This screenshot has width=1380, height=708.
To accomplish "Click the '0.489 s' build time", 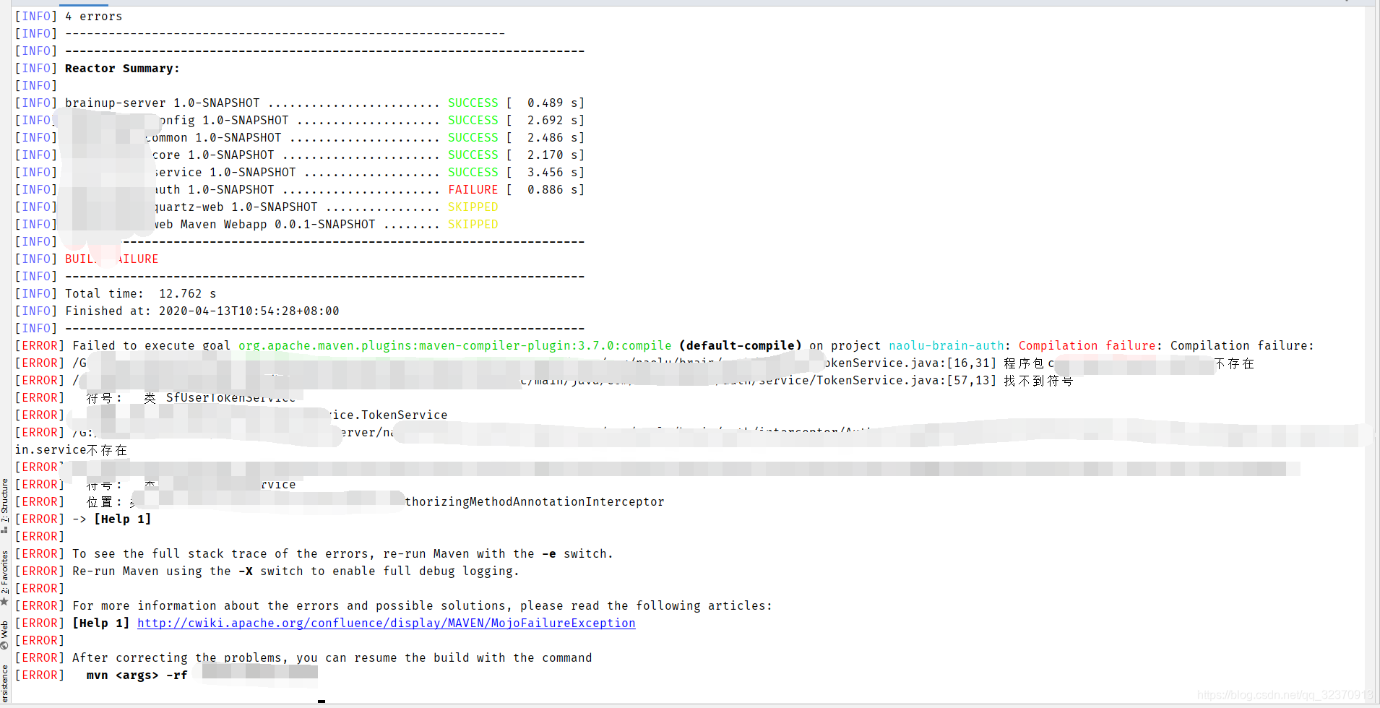I will tap(553, 103).
